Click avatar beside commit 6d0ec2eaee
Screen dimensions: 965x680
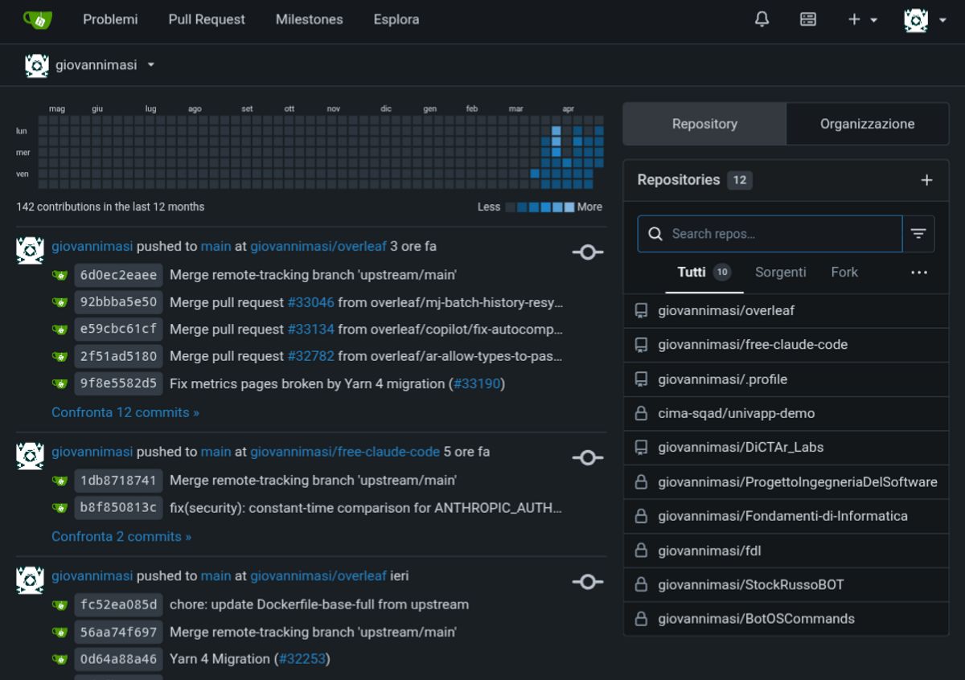60,275
